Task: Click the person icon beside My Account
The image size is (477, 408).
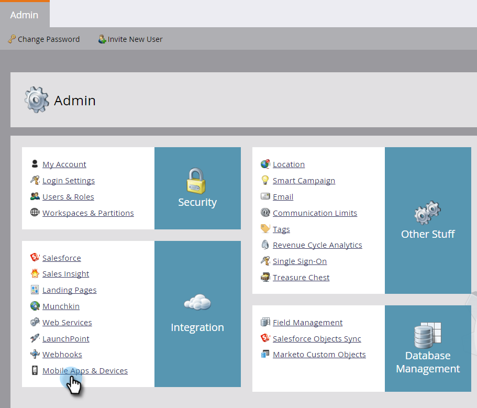Action: 35,164
